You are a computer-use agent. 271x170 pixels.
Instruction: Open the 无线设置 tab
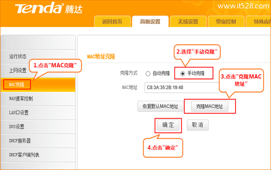[x=188, y=21]
